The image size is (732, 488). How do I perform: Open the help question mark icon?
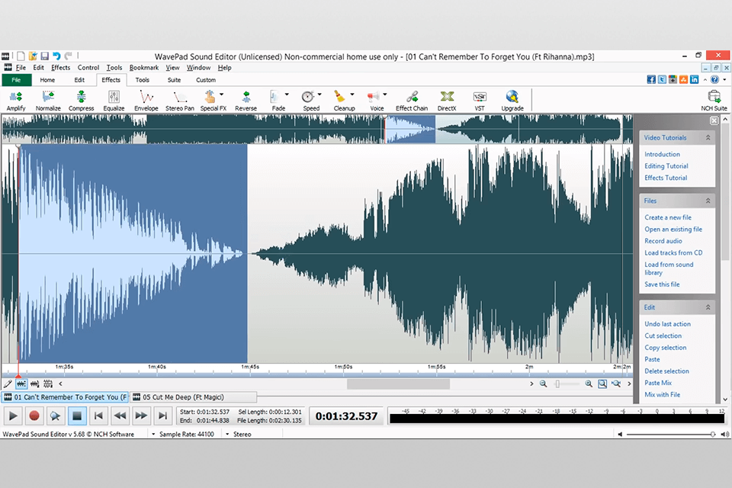tap(714, 79)
